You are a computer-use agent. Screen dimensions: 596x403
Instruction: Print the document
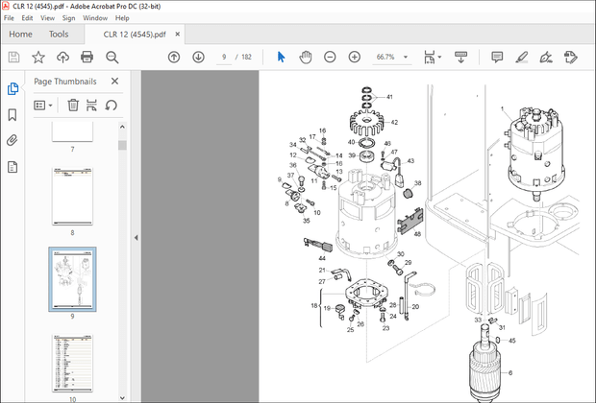(x=87, y=58)
